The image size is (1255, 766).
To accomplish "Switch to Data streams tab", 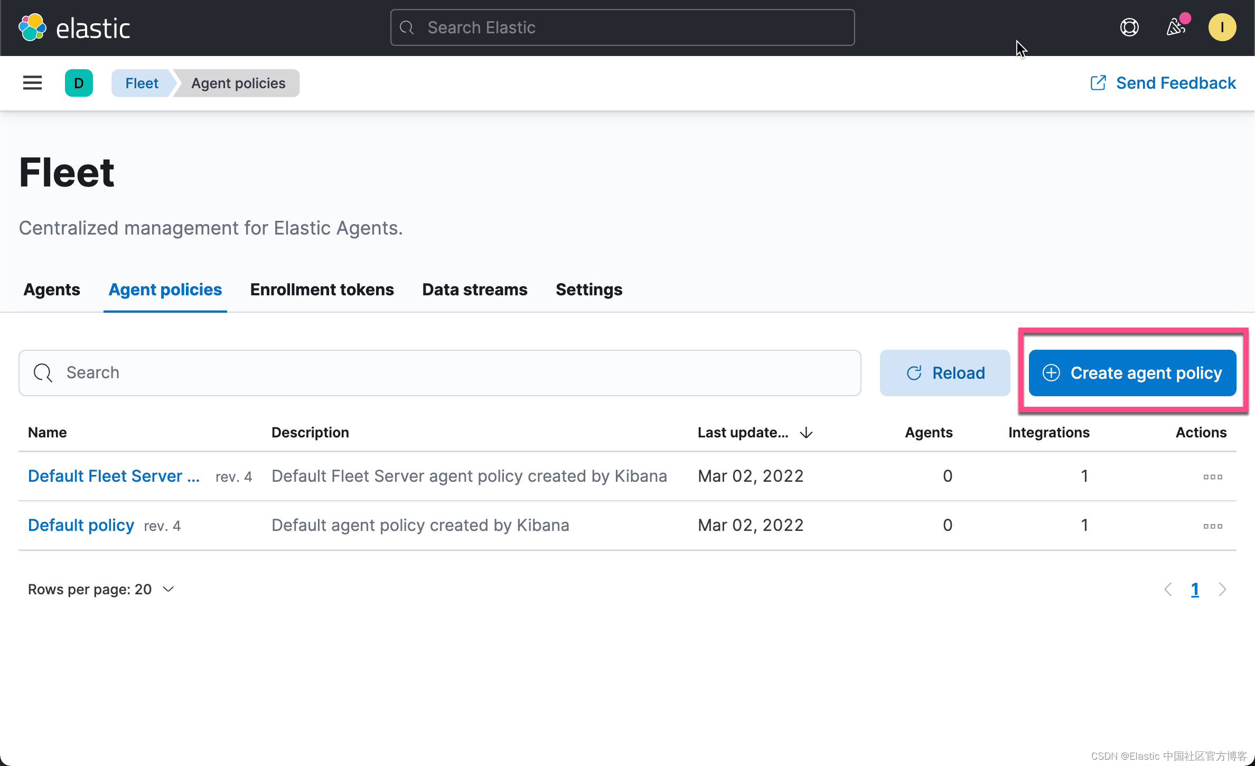I will [474, 290].
